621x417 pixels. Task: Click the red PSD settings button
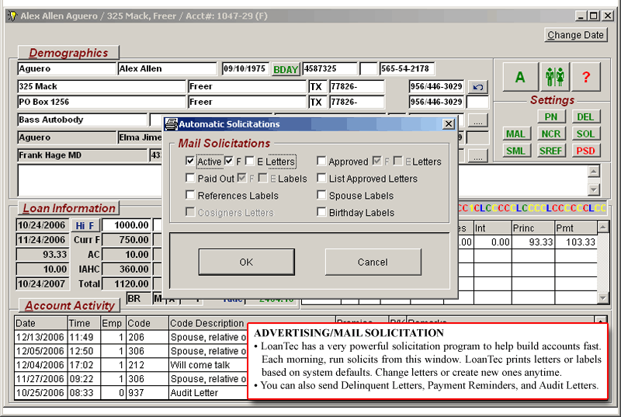[x=585, y=151]
